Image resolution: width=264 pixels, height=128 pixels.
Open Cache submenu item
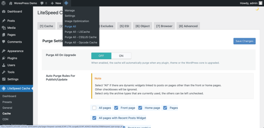pos(7,114)
